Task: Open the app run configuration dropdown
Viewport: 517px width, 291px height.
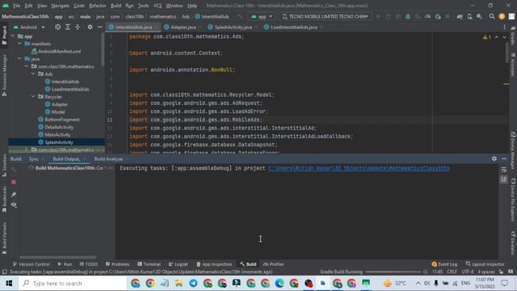Action: pyautogui.click(x=262, y=16)
